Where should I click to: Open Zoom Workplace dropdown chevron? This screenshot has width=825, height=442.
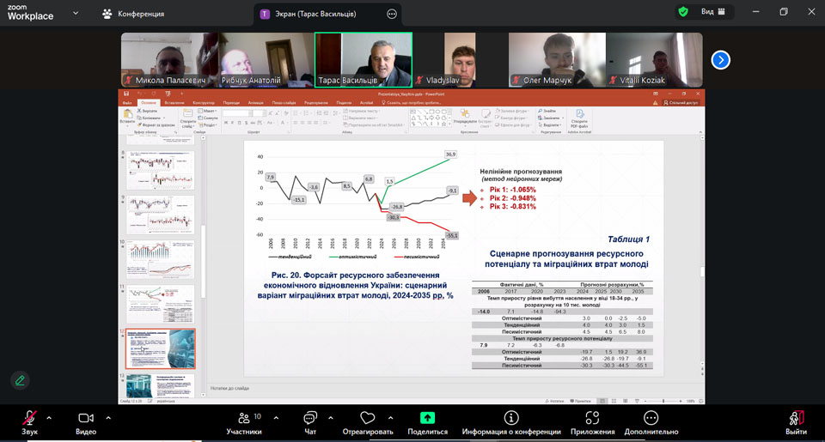(76, 14)
